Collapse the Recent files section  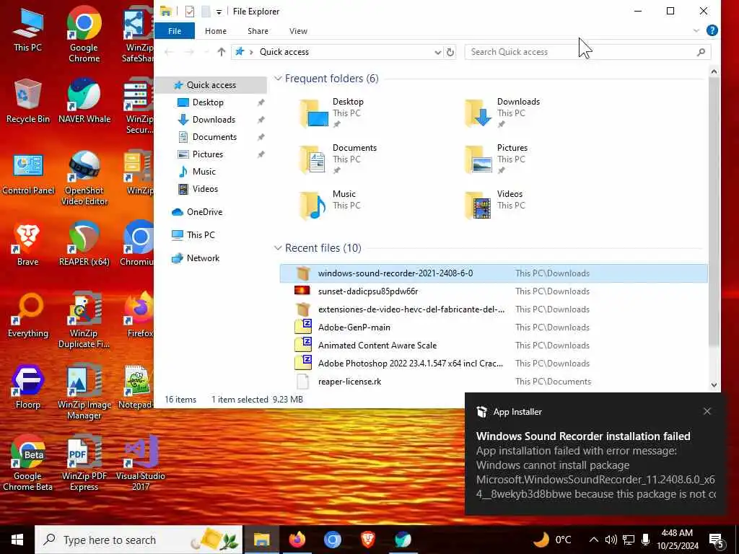point(278,248)
